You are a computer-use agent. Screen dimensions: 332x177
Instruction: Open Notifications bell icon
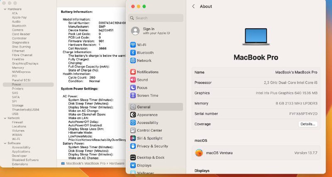[133, 72]
